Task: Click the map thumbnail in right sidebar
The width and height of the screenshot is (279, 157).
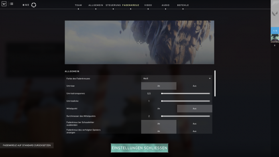Action: click(x=275, y=38)
